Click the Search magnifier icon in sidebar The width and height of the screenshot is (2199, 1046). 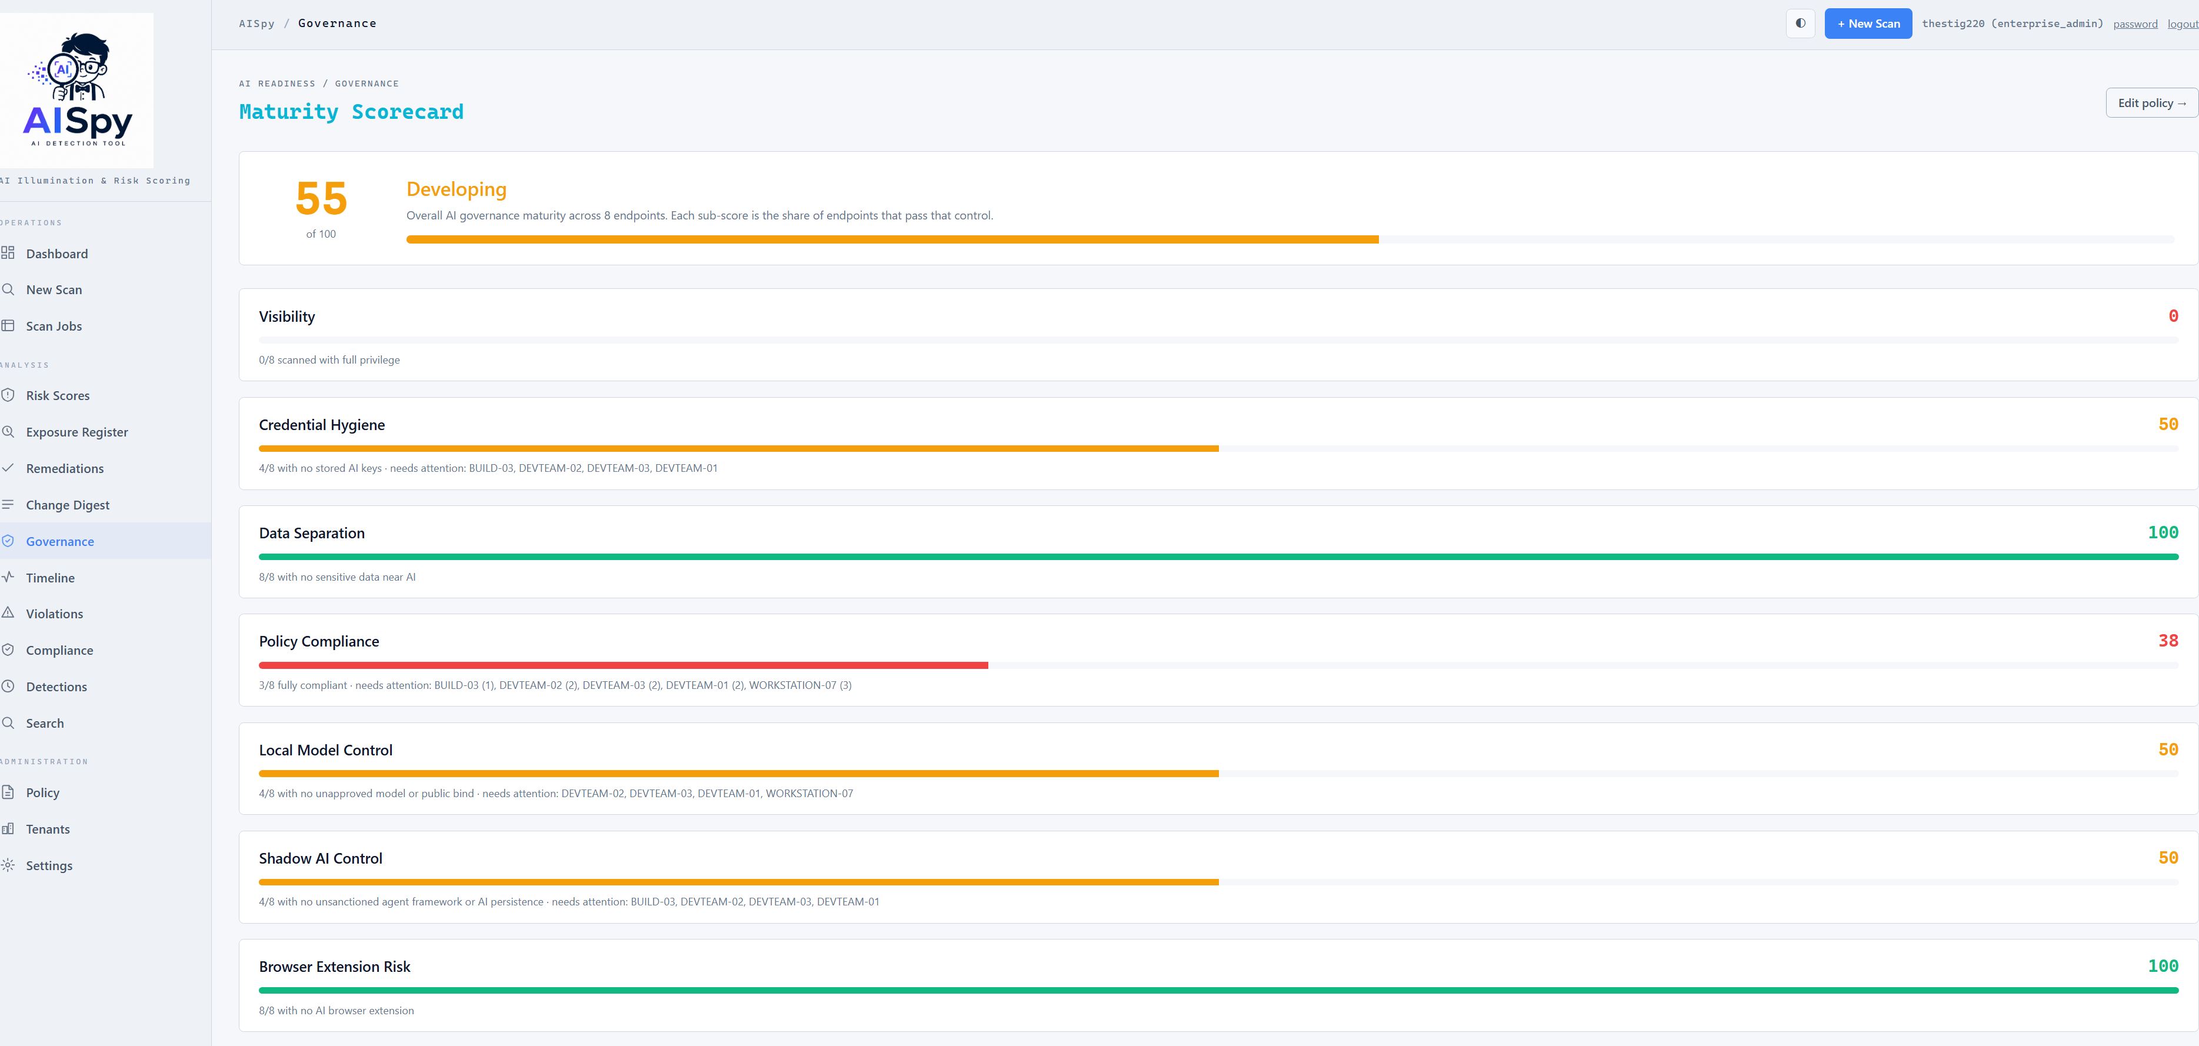click(8, 722)
